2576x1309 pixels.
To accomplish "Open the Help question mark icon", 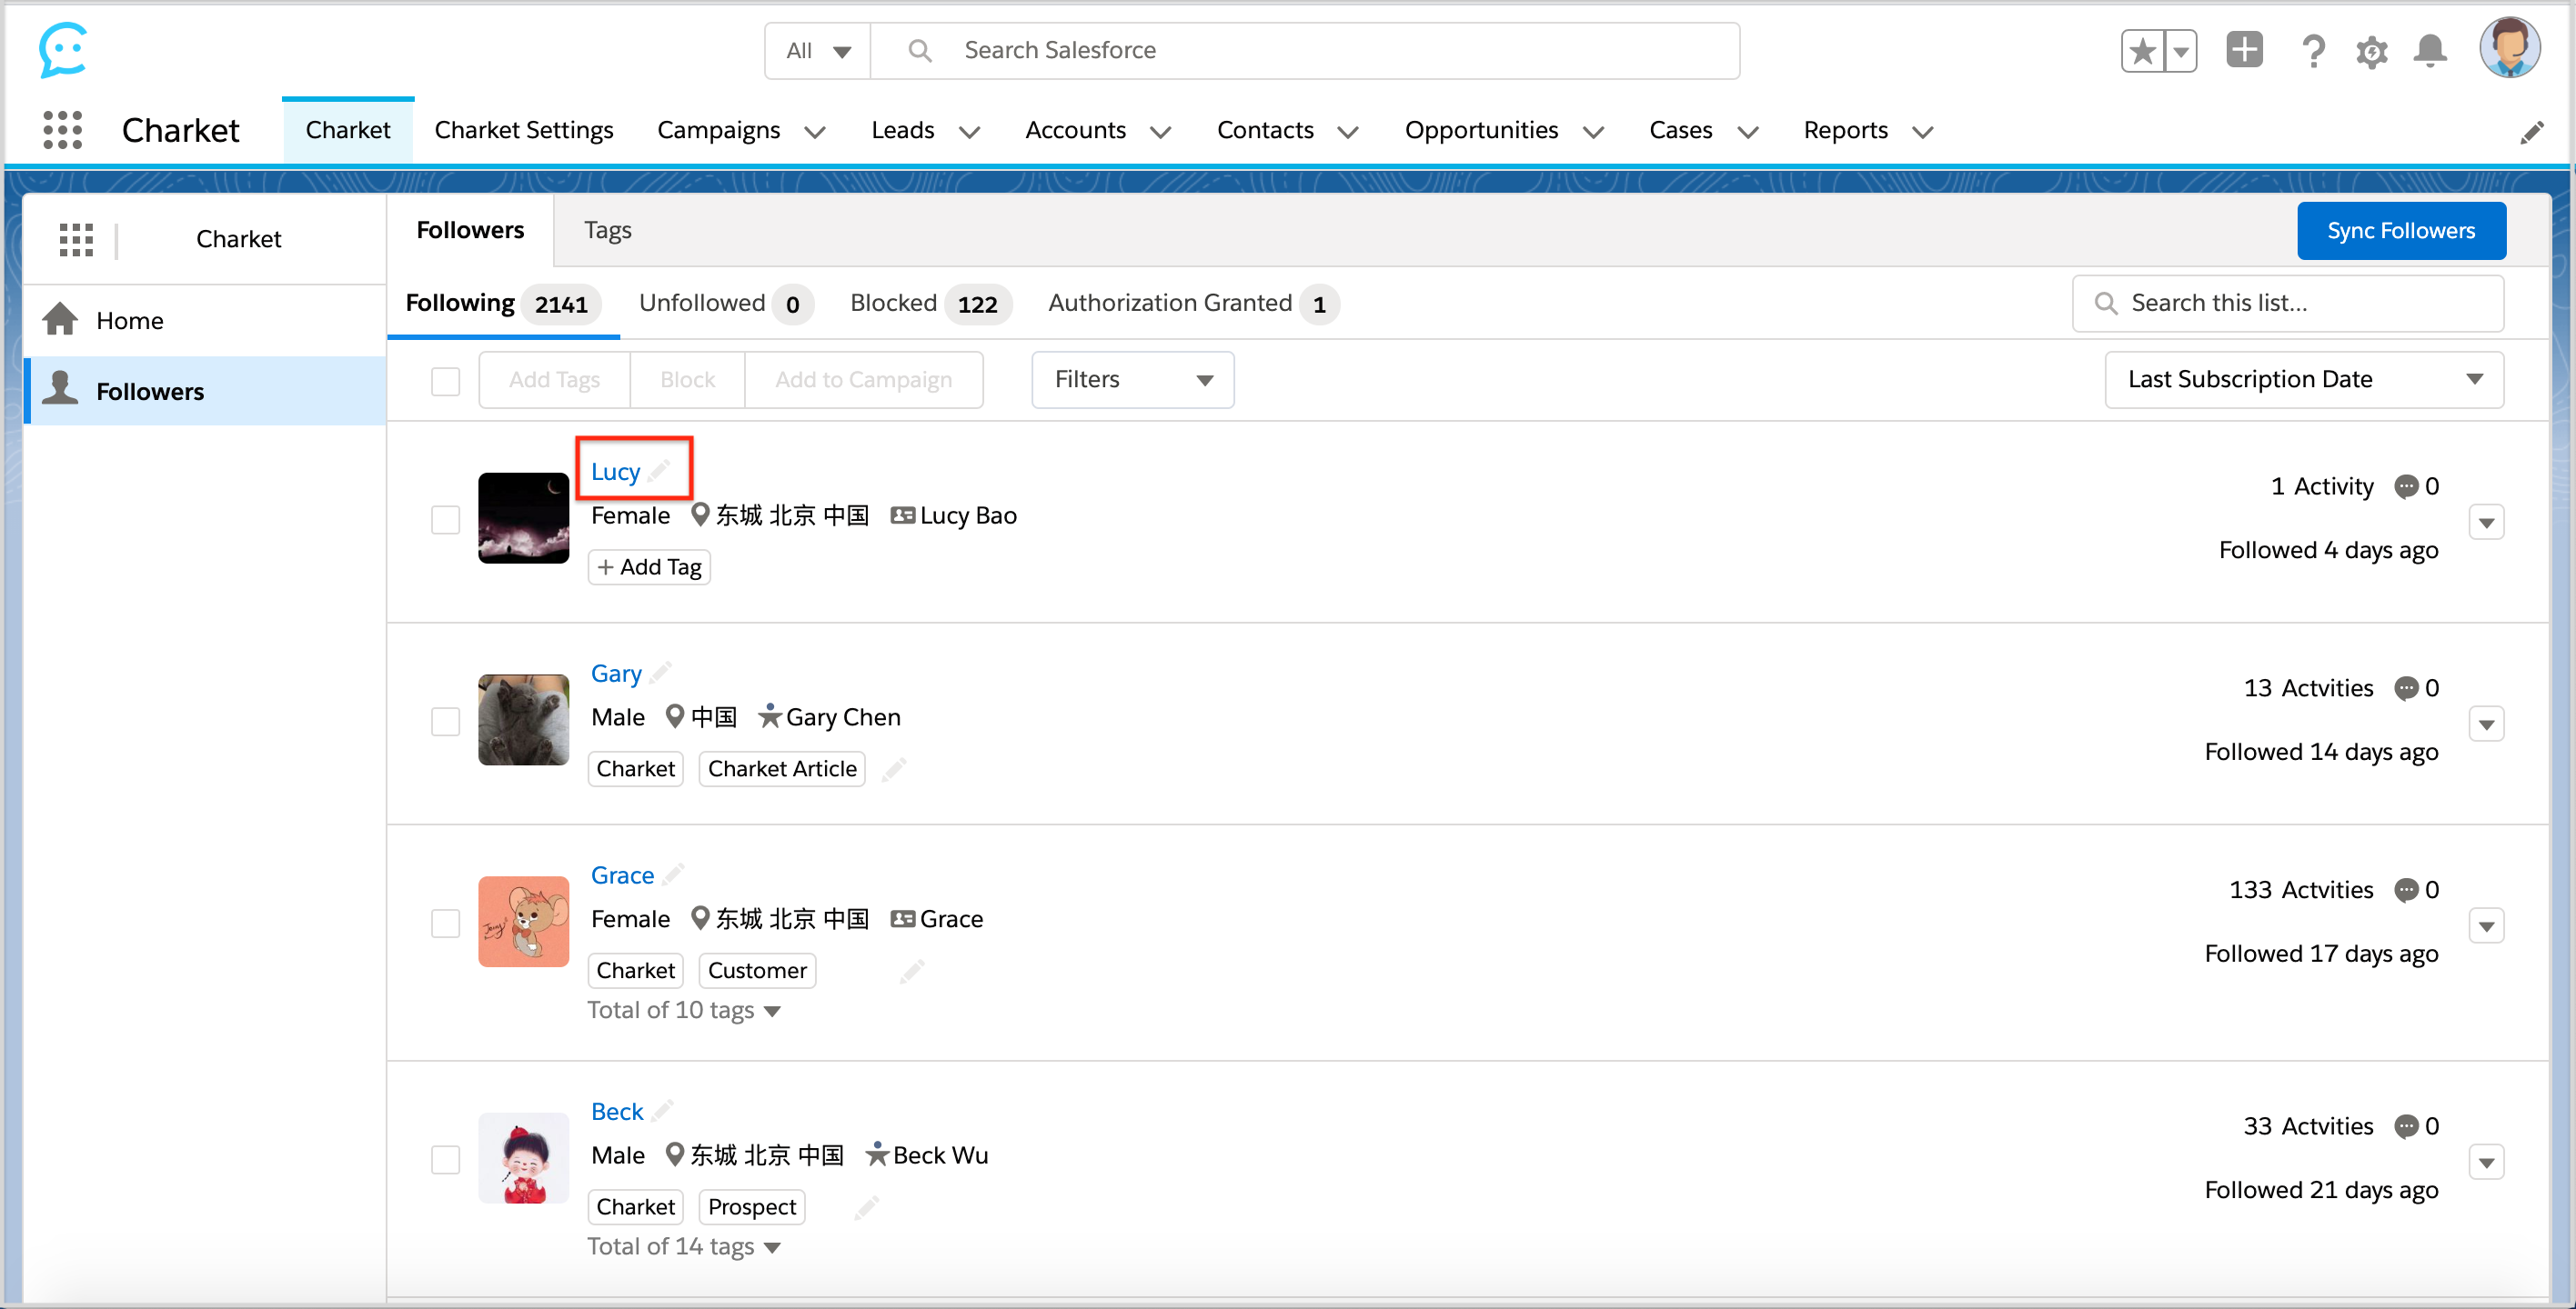I will coord(2312,51).
